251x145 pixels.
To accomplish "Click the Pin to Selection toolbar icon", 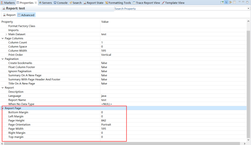I will click(x=222, y=3).
